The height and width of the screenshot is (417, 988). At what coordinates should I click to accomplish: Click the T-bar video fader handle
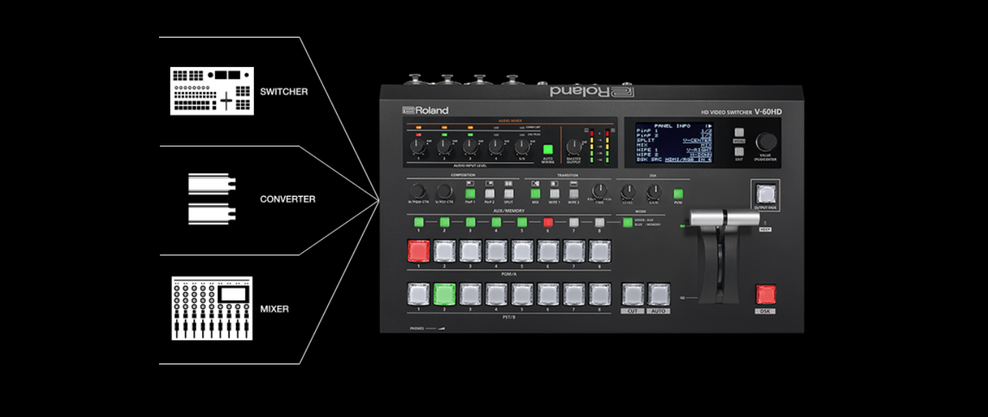coord(725,219)
